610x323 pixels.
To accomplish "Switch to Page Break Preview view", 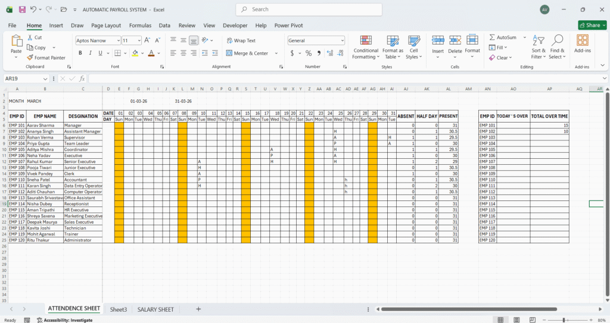I will click(x=532, y=320).
